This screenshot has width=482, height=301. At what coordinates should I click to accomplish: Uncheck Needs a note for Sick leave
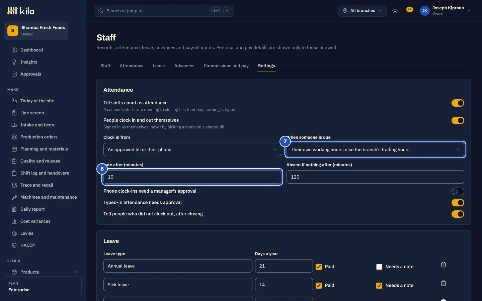[379, 285]
